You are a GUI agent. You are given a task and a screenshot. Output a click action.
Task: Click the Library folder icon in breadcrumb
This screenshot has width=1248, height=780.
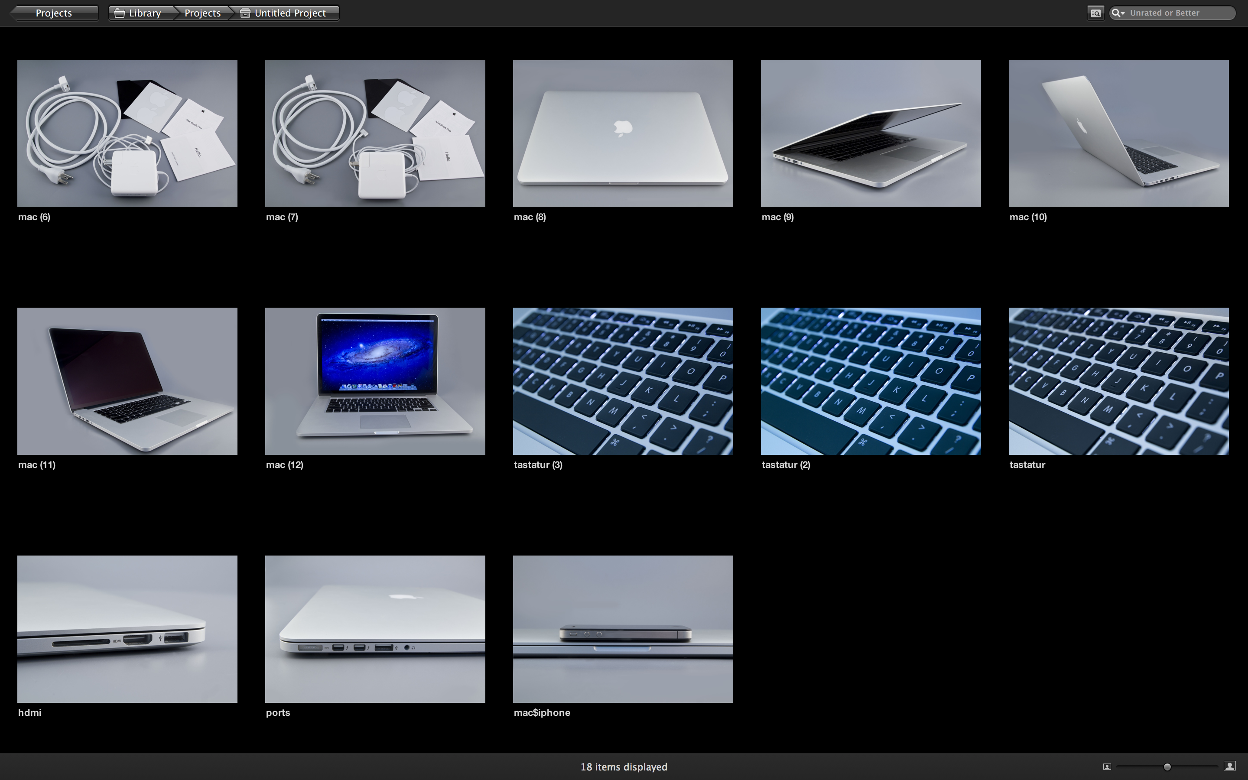120,13
